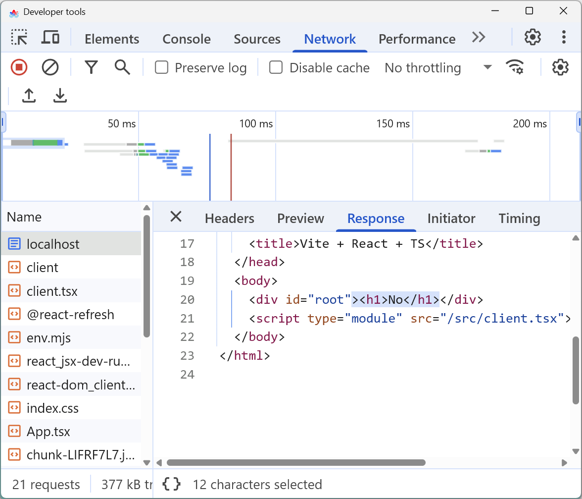Open network conditions wifi icon
The image size is (582, 499).
pyautogui.click(x=515, y=67)
